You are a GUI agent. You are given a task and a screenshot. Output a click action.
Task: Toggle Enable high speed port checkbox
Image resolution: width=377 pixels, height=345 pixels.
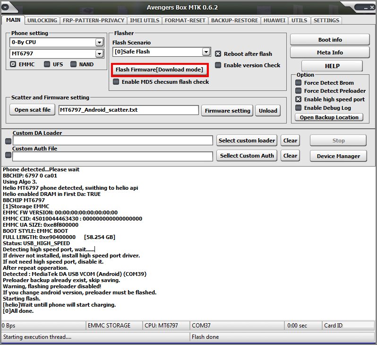click(298, 99)
